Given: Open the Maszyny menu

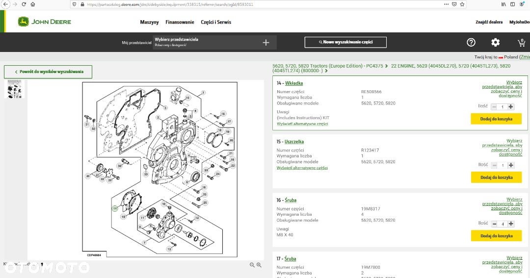Looking at the screenshot, I should tap(149, 22).
